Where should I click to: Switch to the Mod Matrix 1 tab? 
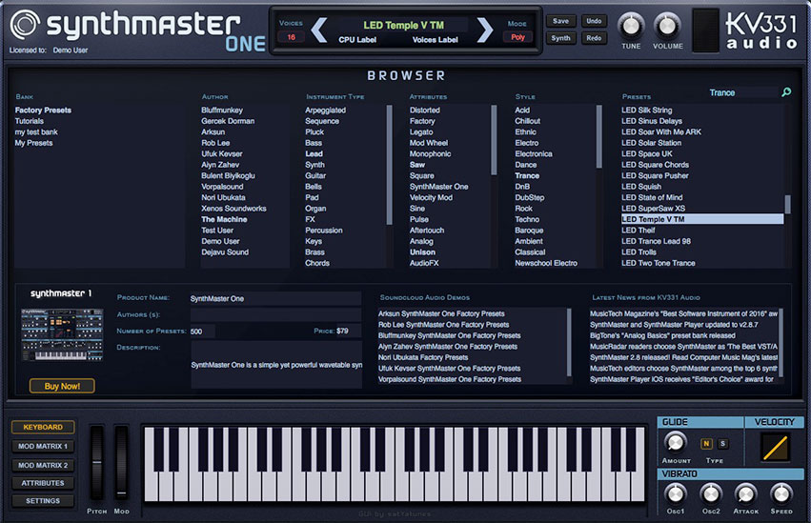click(x=43, y=446)
